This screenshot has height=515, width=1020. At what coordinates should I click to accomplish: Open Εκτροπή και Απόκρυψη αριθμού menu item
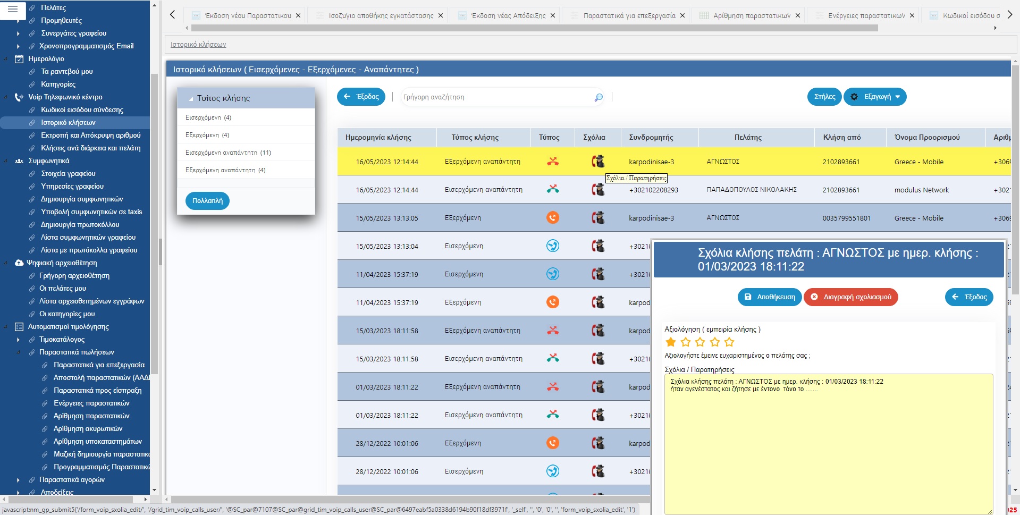point(91,136)
